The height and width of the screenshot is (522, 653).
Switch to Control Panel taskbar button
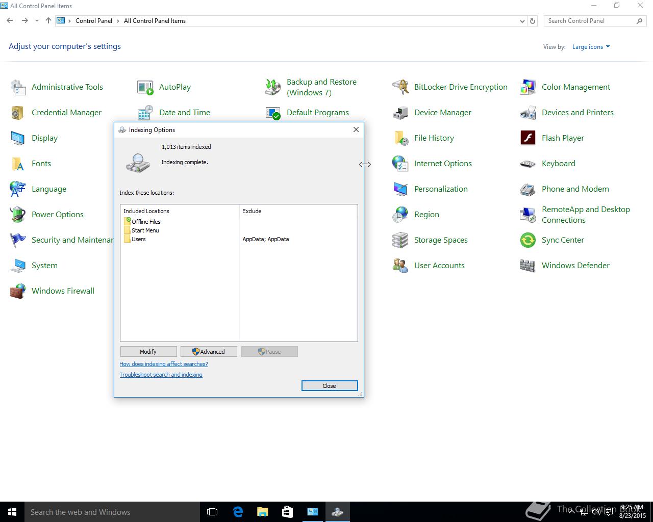[x=312, y=512]
